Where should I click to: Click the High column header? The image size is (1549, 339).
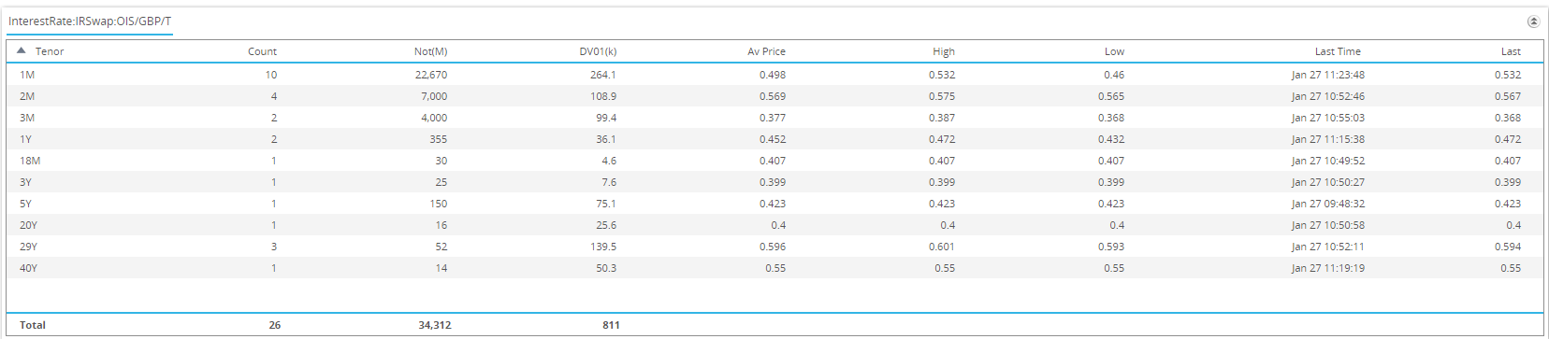[x=944, y=51]
